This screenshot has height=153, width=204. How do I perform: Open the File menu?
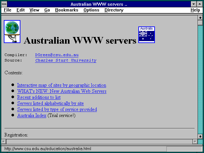8,10
